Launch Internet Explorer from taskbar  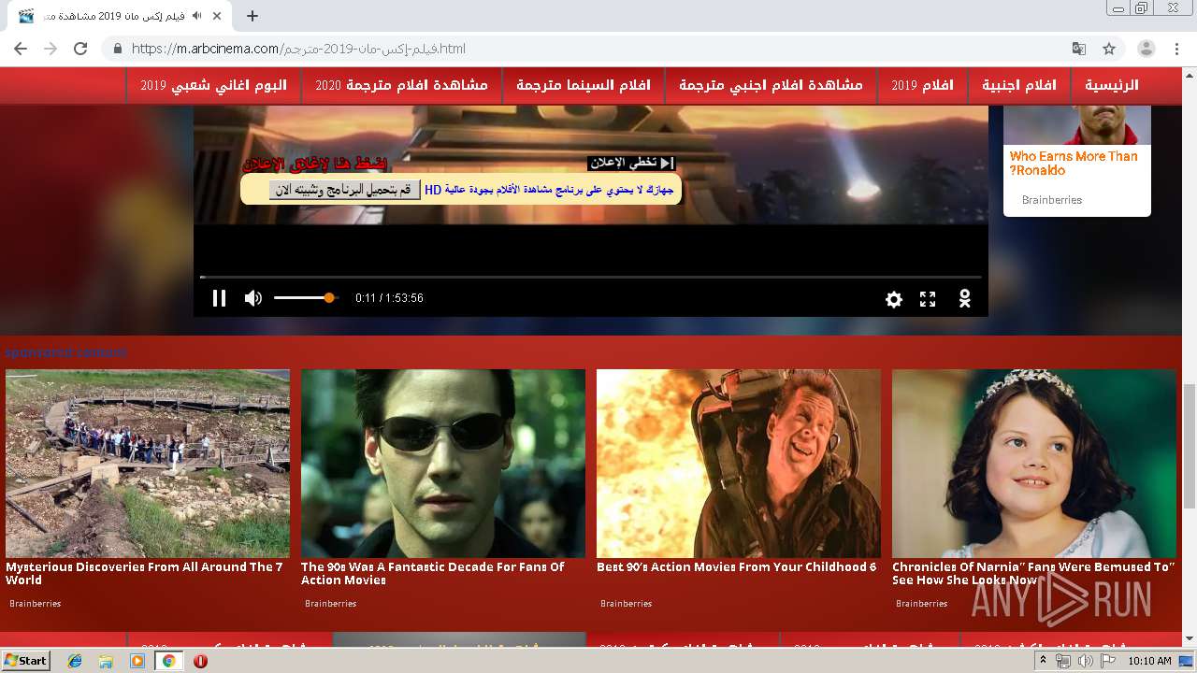pos(75,661)
